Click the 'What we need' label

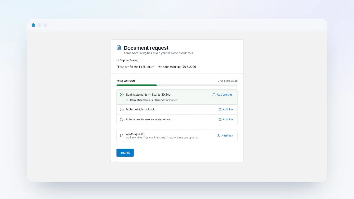125,81
